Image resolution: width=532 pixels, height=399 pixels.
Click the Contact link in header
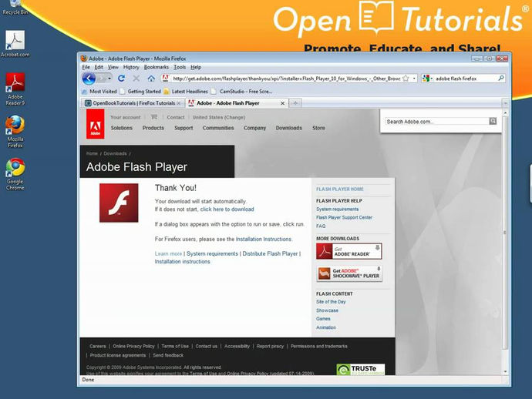point(176,117)
